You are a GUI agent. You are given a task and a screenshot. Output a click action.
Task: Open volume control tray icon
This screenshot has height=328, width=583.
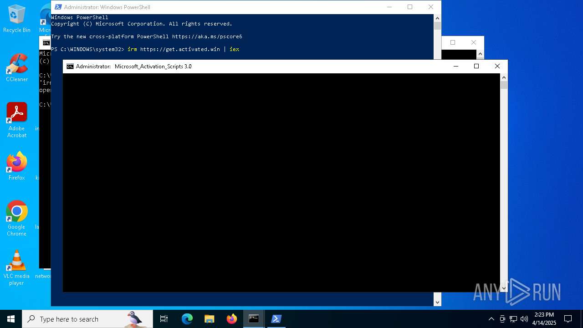tap(524, 319)
